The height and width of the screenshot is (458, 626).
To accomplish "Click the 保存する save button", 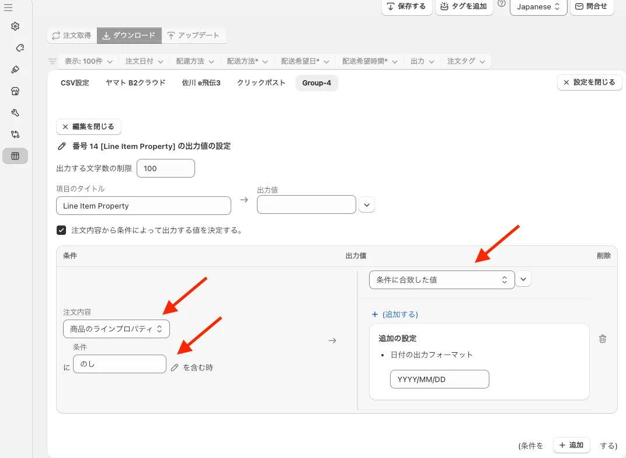I will tap(407, 7).
